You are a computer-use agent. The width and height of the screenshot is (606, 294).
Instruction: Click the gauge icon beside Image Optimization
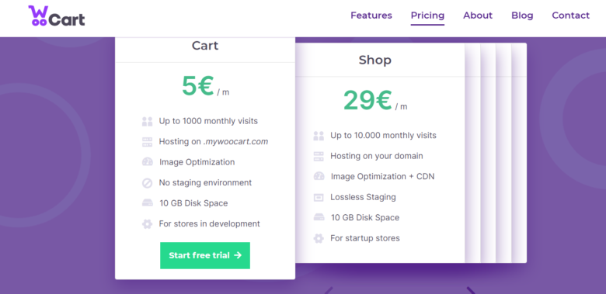pos(148,162)
